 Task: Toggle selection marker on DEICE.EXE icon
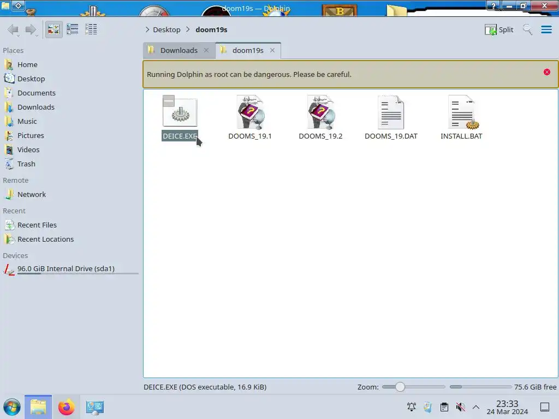169,101
